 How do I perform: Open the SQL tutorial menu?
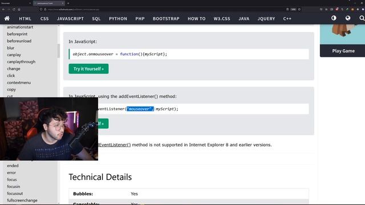tap(96, 19)
